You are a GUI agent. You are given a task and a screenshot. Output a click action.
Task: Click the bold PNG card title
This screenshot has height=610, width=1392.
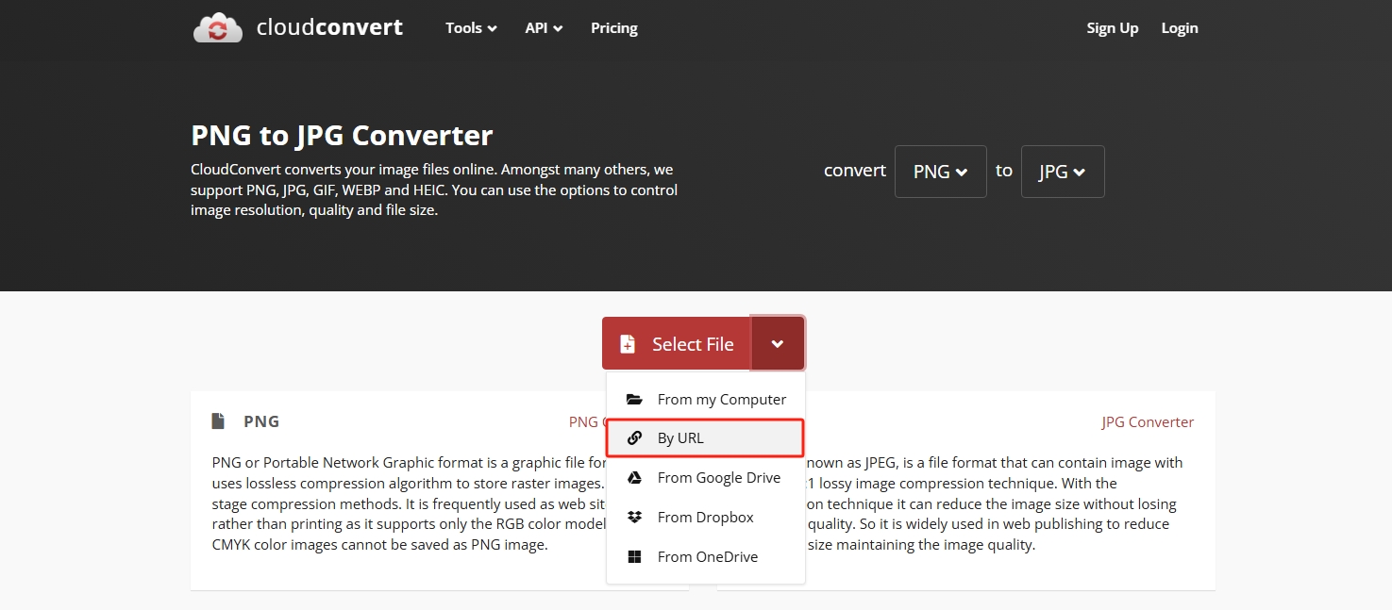point(261,421)
